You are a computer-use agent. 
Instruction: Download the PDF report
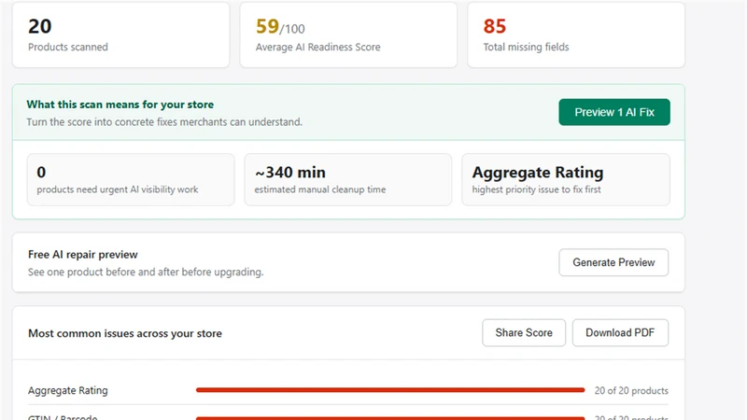pos(620,332)
